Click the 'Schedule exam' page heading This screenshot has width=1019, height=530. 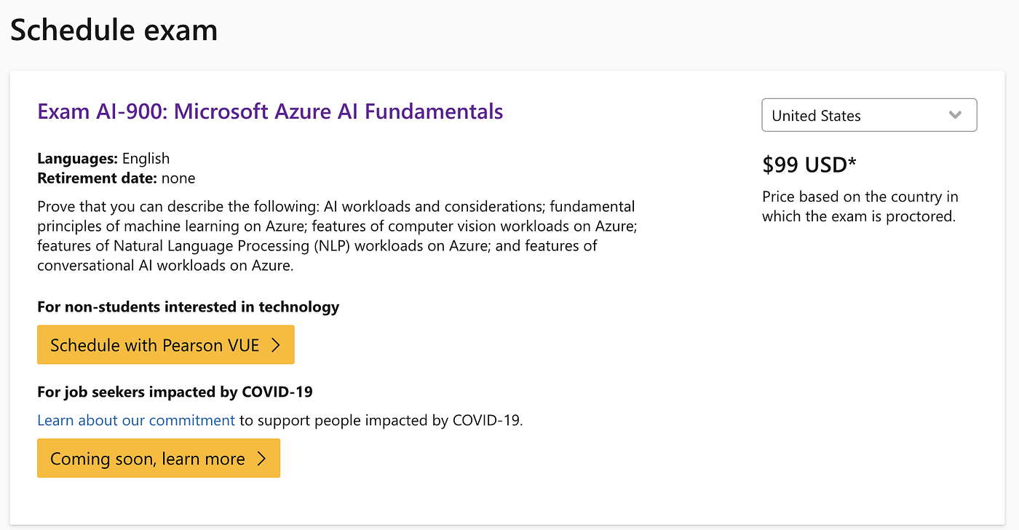(114, 30)
